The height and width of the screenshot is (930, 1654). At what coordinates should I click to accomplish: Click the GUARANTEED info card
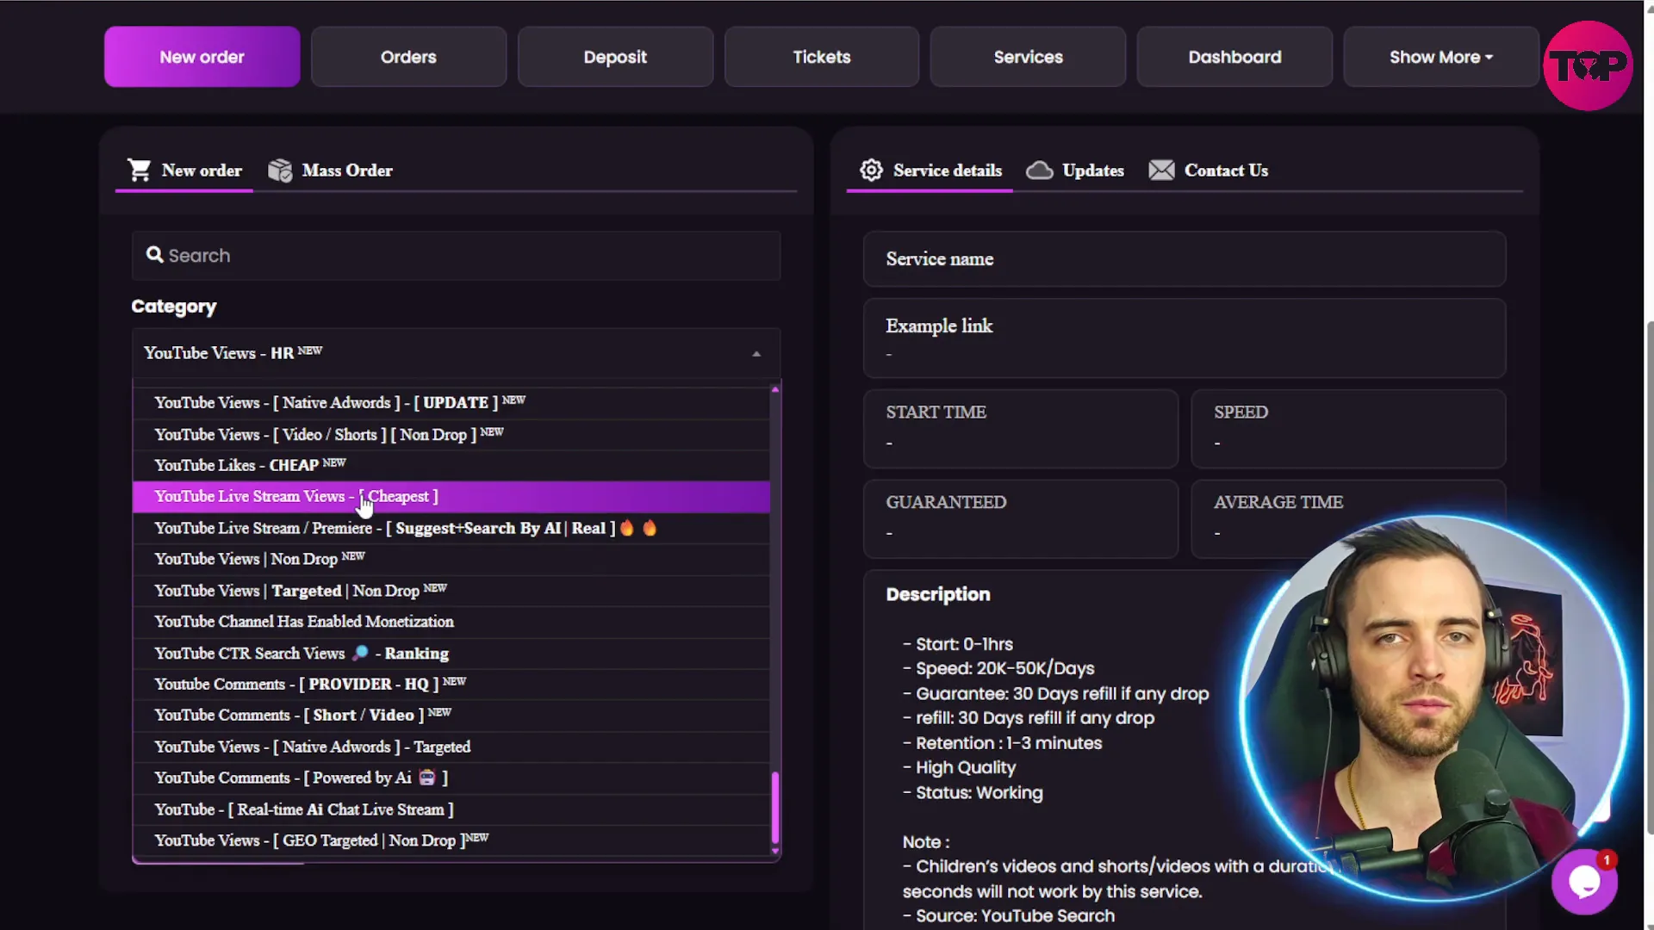[1021, 519]
